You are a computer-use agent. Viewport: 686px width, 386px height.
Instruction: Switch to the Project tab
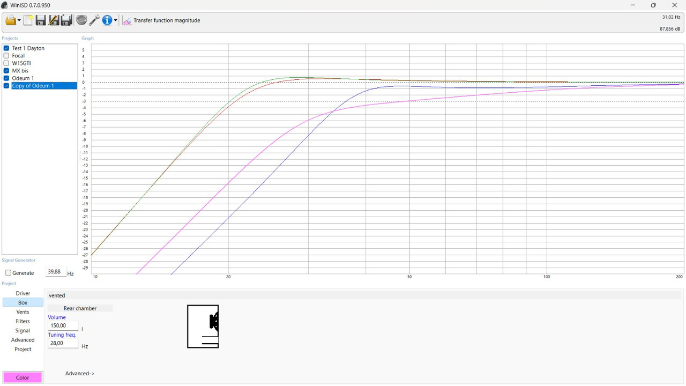pyautogui.click(x=23, y=349)
